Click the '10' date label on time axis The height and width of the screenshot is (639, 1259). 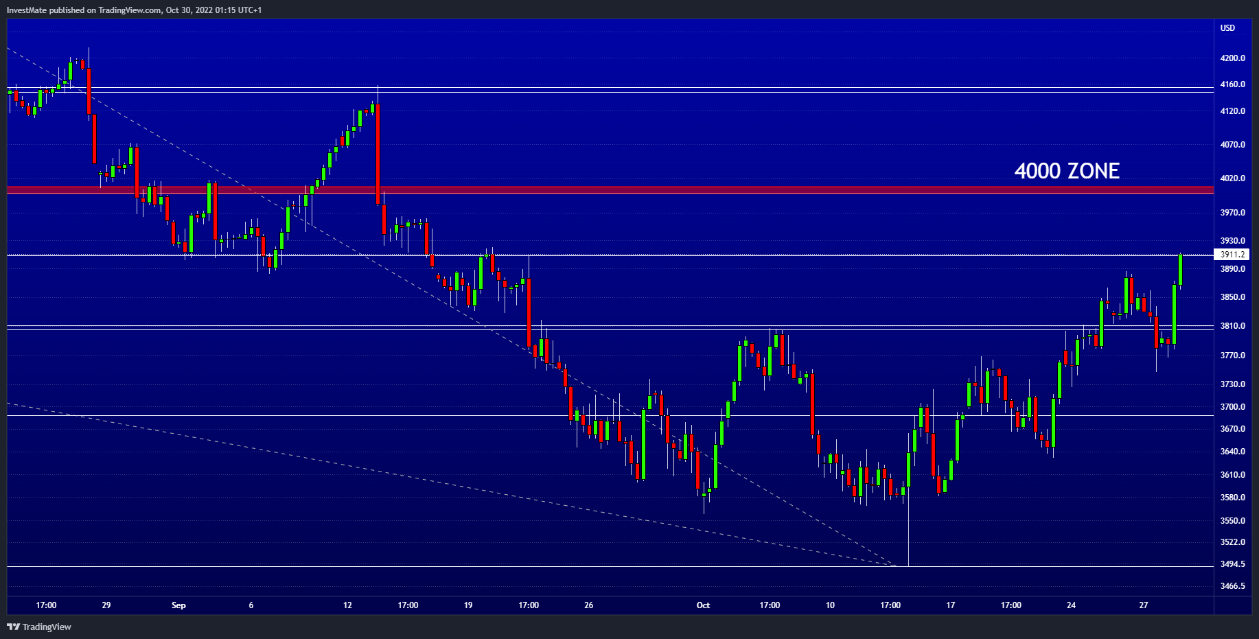coord(830,605)
